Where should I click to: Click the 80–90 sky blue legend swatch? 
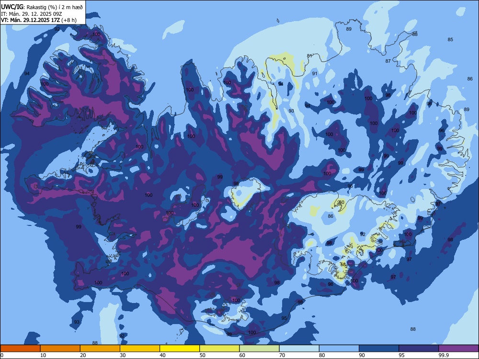pos(339,348)
